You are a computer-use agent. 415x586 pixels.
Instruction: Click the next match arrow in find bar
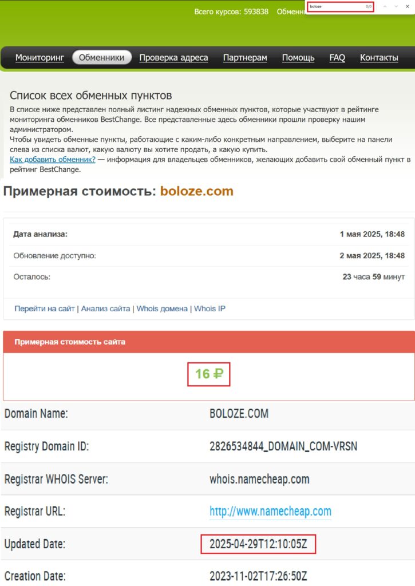tap(396, 6)
